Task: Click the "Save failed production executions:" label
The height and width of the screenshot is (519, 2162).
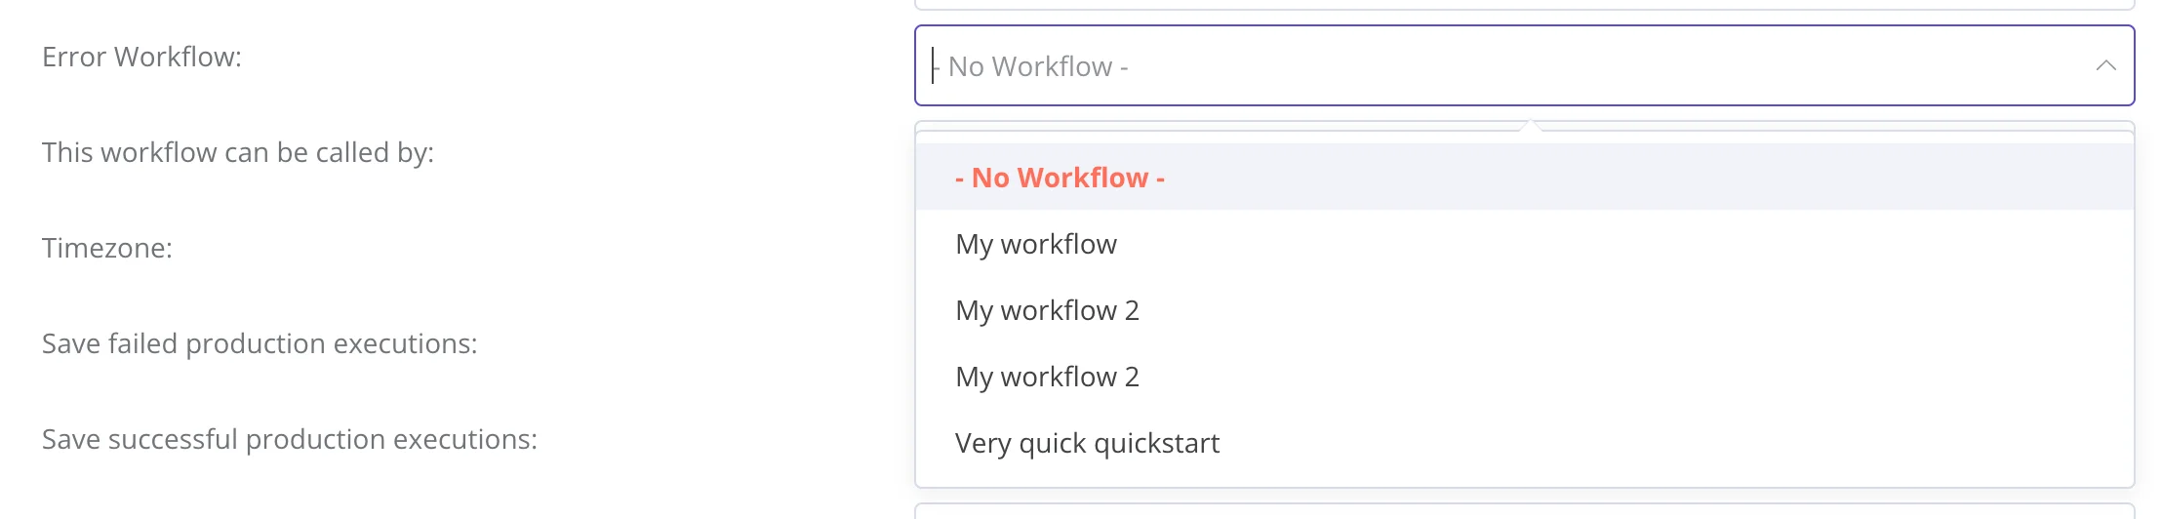Action: pyautogui.click(x=260, y=343)
